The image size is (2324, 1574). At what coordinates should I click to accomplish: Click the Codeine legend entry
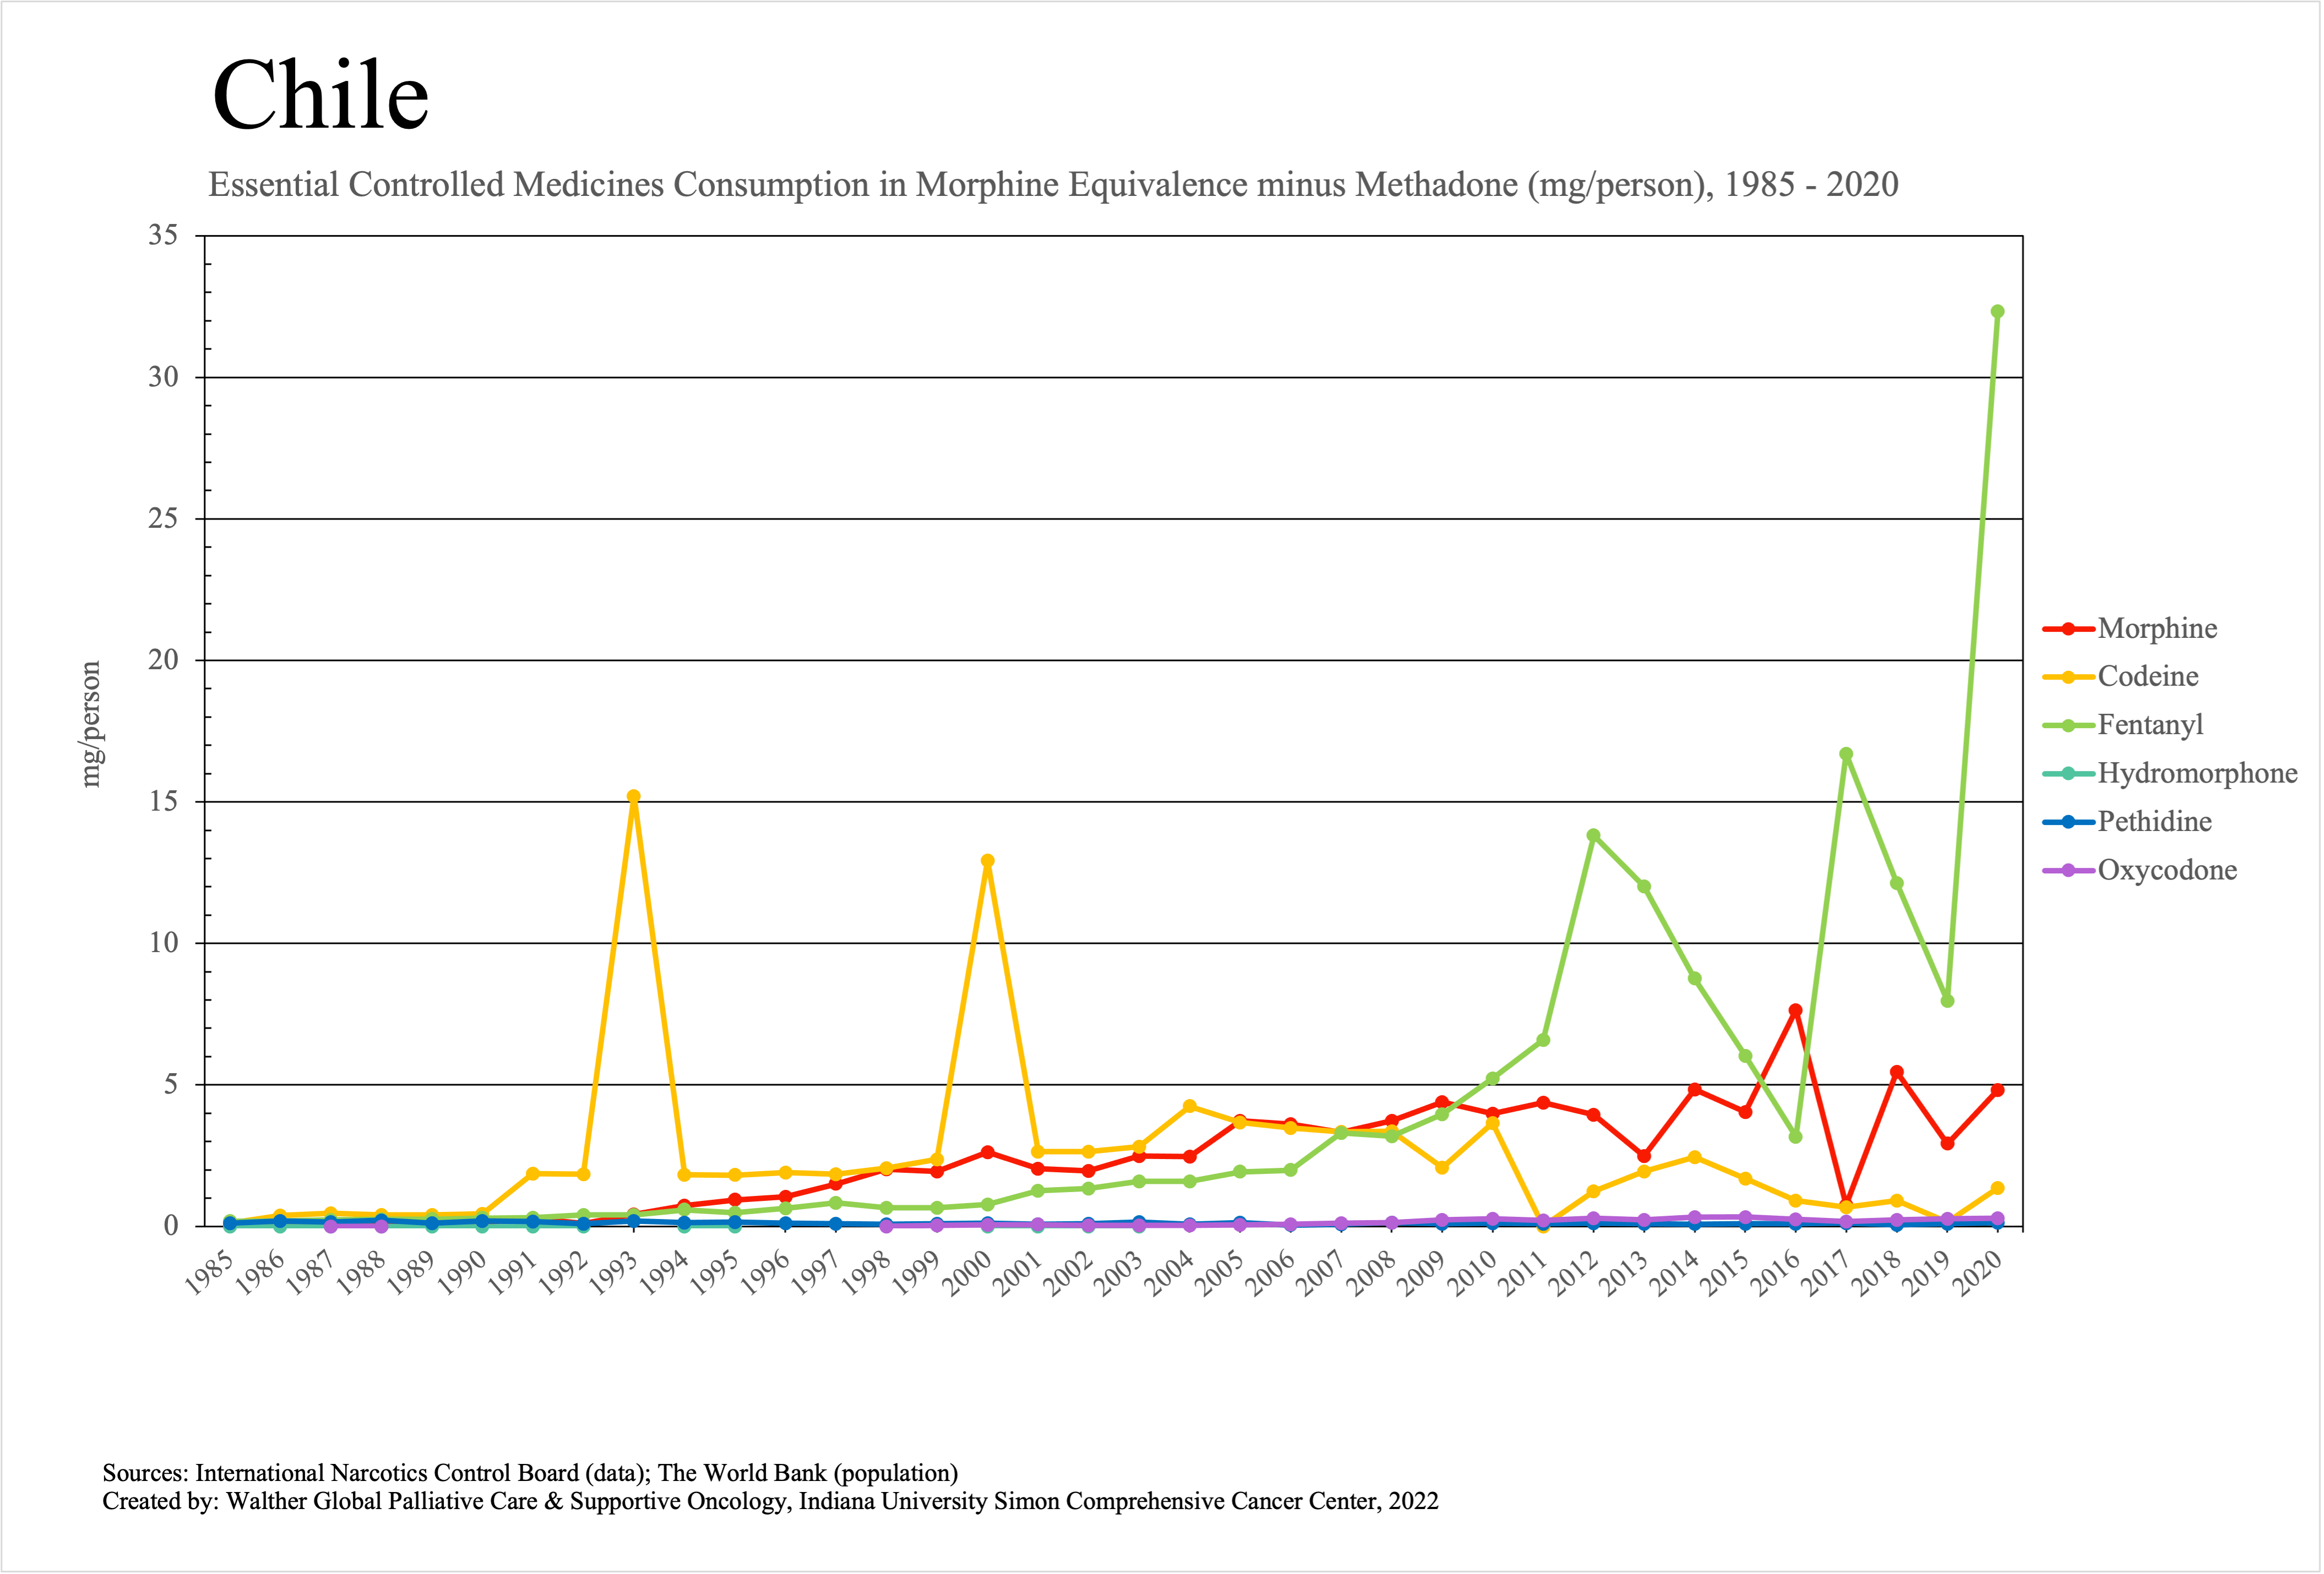click(x=2147, y=676)
